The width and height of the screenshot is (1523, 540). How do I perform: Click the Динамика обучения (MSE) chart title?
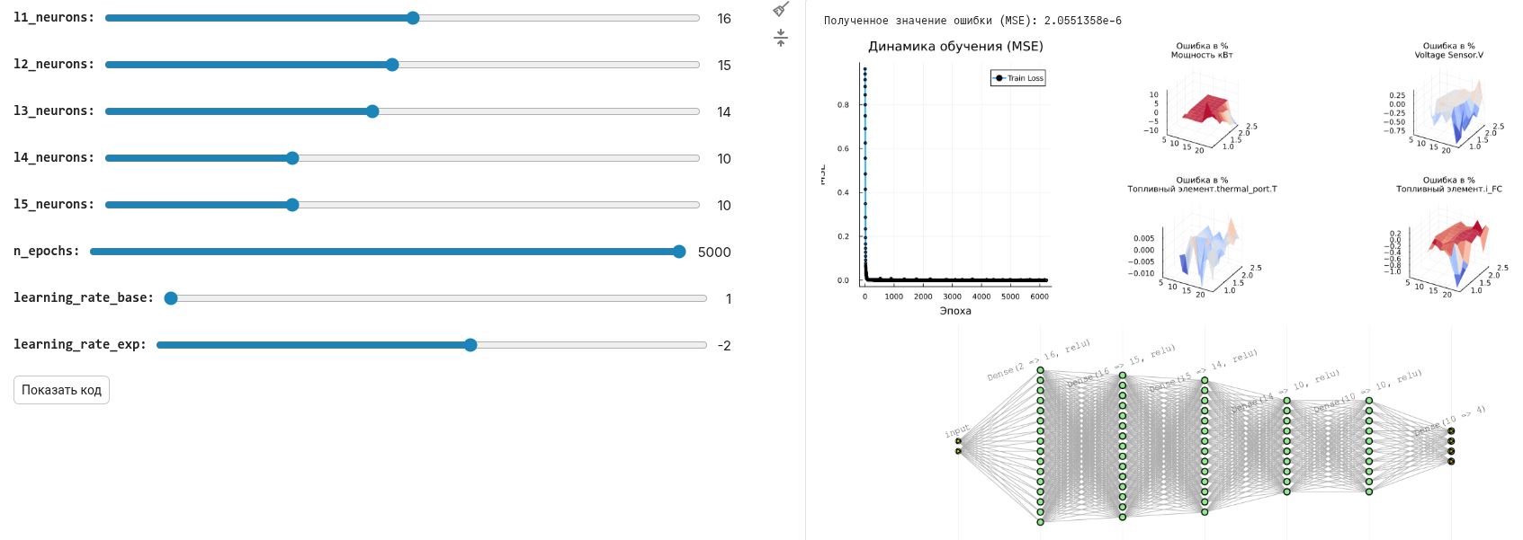tap(955, 47)
